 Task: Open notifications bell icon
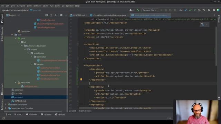(x=219, y=97)
